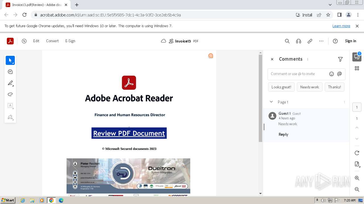
Task: Open the Chrome profile avatar
Action: [x=348, y=15]
